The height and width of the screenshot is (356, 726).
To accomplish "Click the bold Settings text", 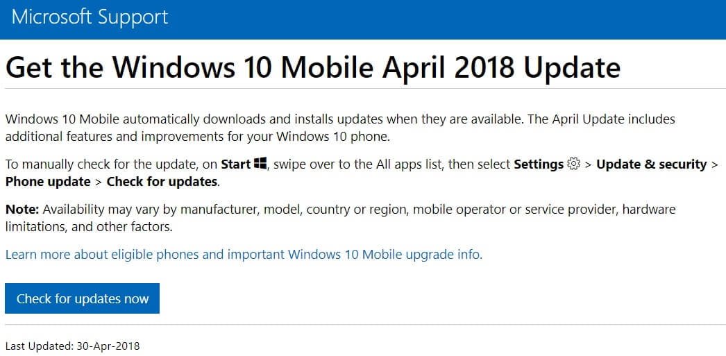I will click(538, 164).
